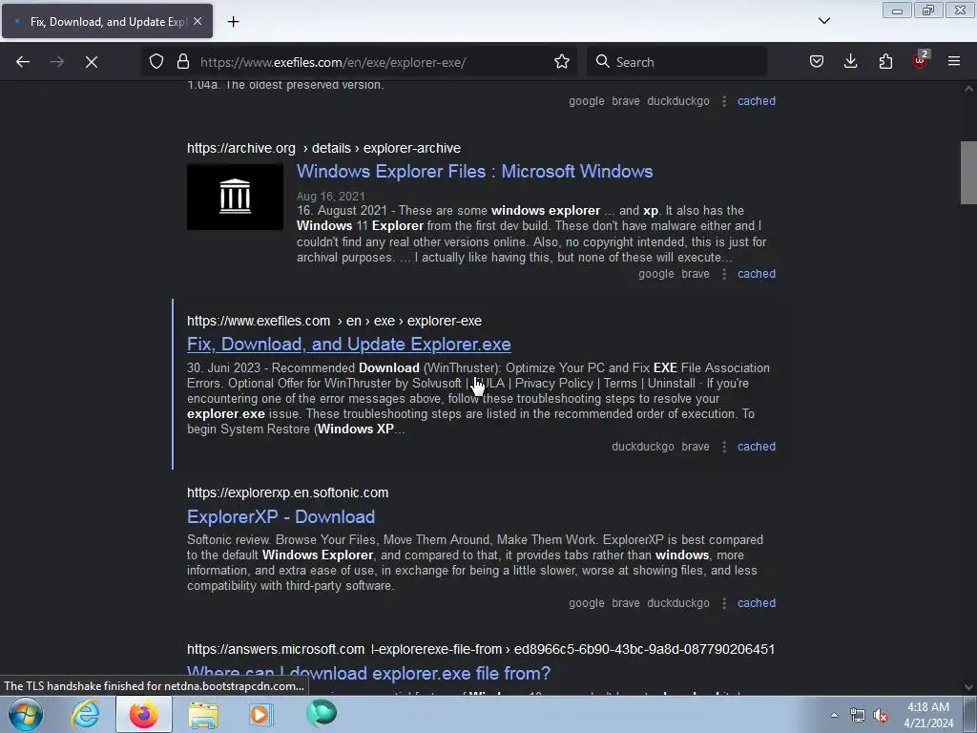Viewport: 977px width, 733px height.
Task: Show hidden system tray icons
Action: pos(834,715)
